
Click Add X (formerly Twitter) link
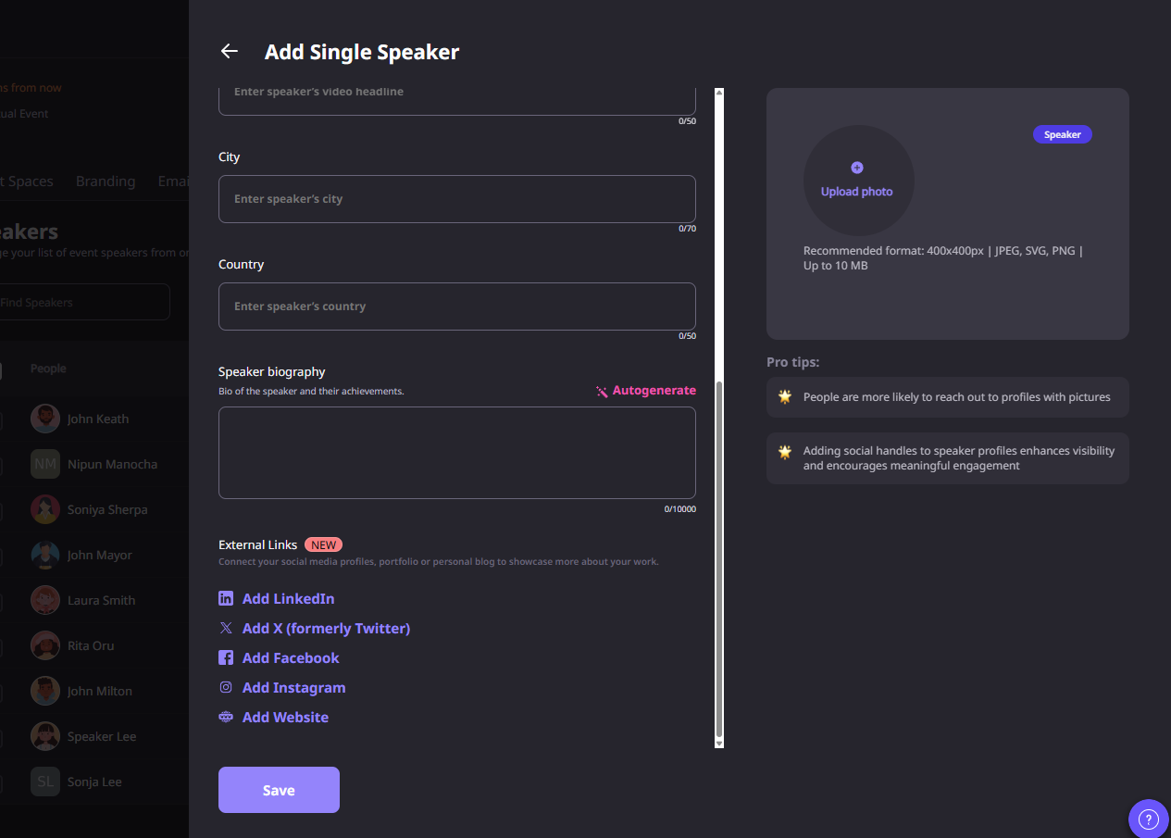point(326,629)
